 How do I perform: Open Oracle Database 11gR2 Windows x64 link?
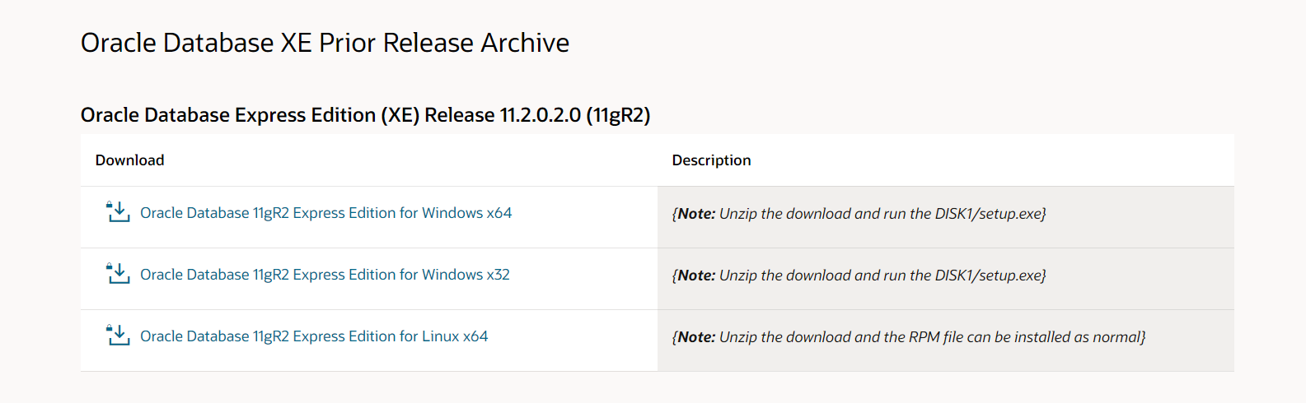pos(325,213)
